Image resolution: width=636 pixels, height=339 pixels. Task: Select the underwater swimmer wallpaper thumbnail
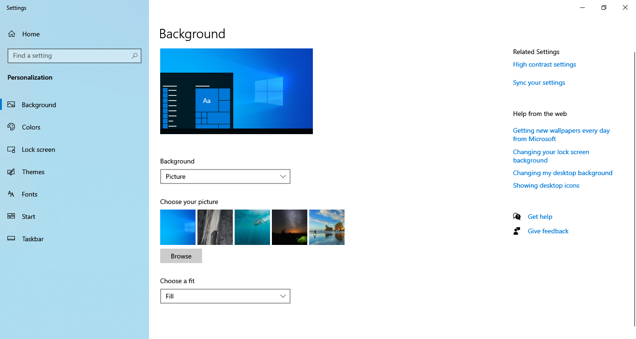[x=252, y=227]
